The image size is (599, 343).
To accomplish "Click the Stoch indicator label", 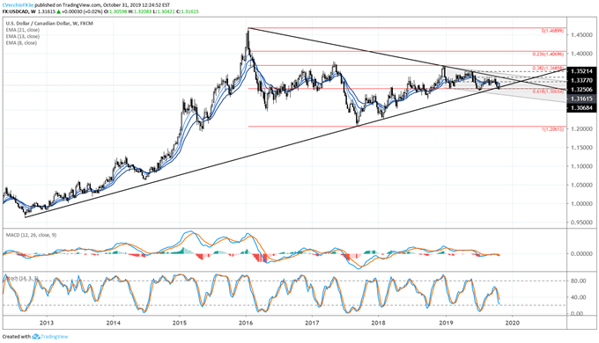I will [22, 279].
